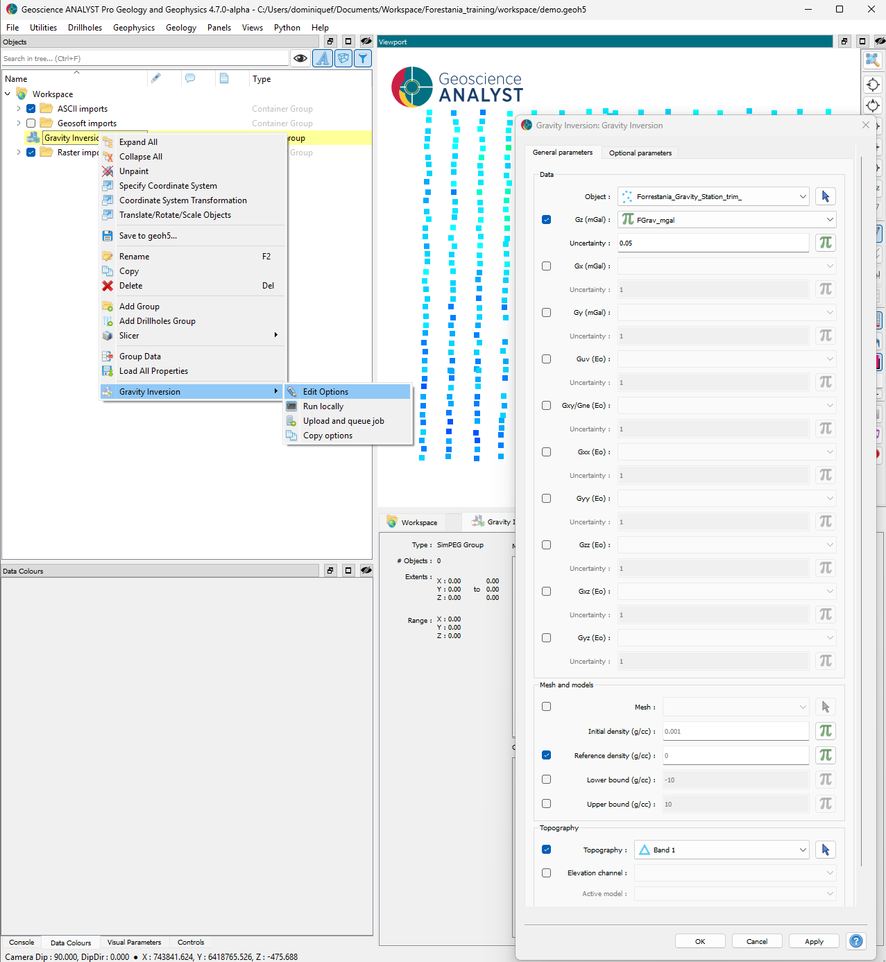Viewport: 886px width, 962px height.
Task: Open the Object dropdown showing Forrestania_Gravity_Station_trim_
Action: click(714, 197)
